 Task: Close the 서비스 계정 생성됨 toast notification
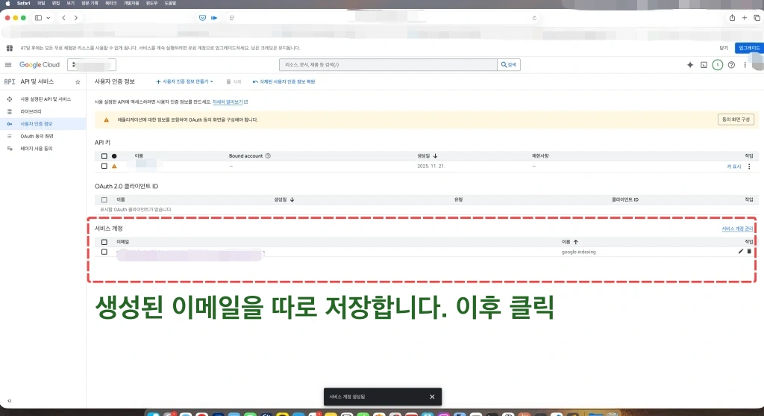pos(432,397)
